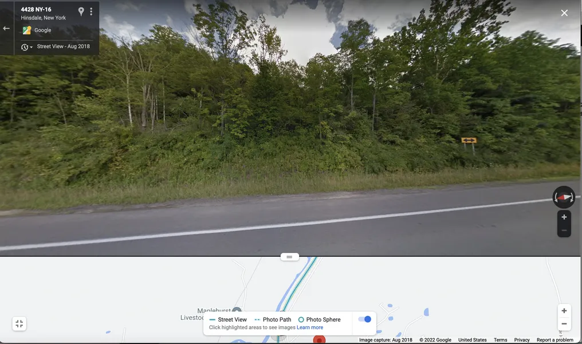This screenshot has width=582, height=344.
Task: Open the Privacy link in footer
Action: point(521,340)
